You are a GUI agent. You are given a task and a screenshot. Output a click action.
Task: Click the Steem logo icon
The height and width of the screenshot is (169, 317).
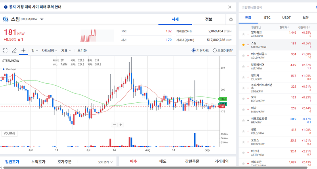tap(6, 19)
